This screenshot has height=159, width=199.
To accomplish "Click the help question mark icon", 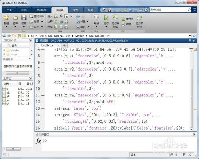I will [146, 10].
